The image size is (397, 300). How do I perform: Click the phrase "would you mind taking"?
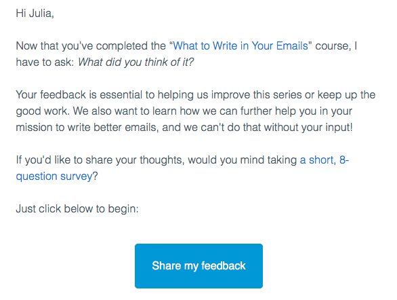point(242,160)
